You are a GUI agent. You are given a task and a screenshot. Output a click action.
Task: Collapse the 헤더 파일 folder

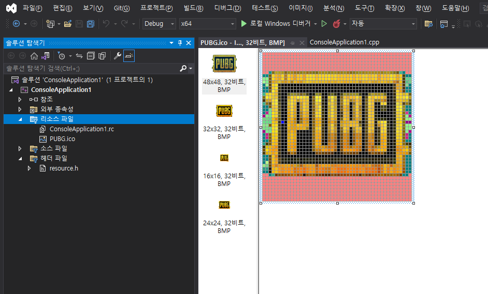20,159
